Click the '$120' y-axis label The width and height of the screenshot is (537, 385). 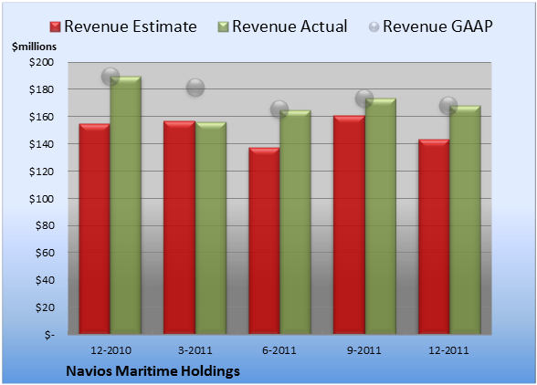pyautogui.click(x=41, y=172)
